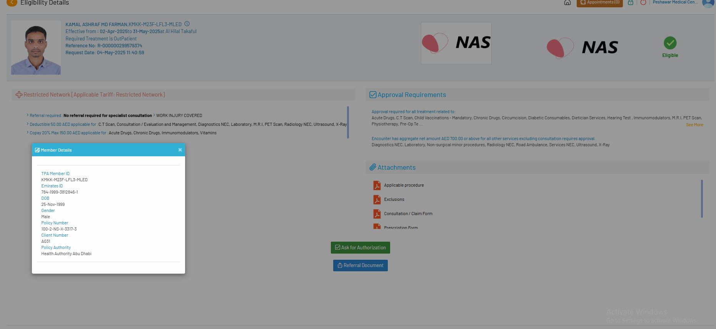Click Encounter aggregate net amount AED 700.00 text

pyautogui.click(x=483, y=139)
